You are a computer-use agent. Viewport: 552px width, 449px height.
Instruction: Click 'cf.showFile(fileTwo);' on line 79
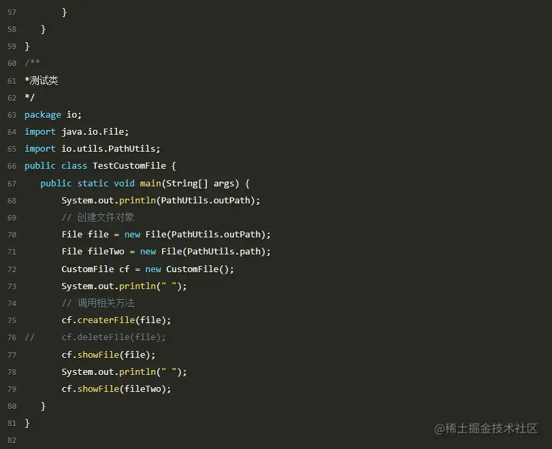coord(116,389)
